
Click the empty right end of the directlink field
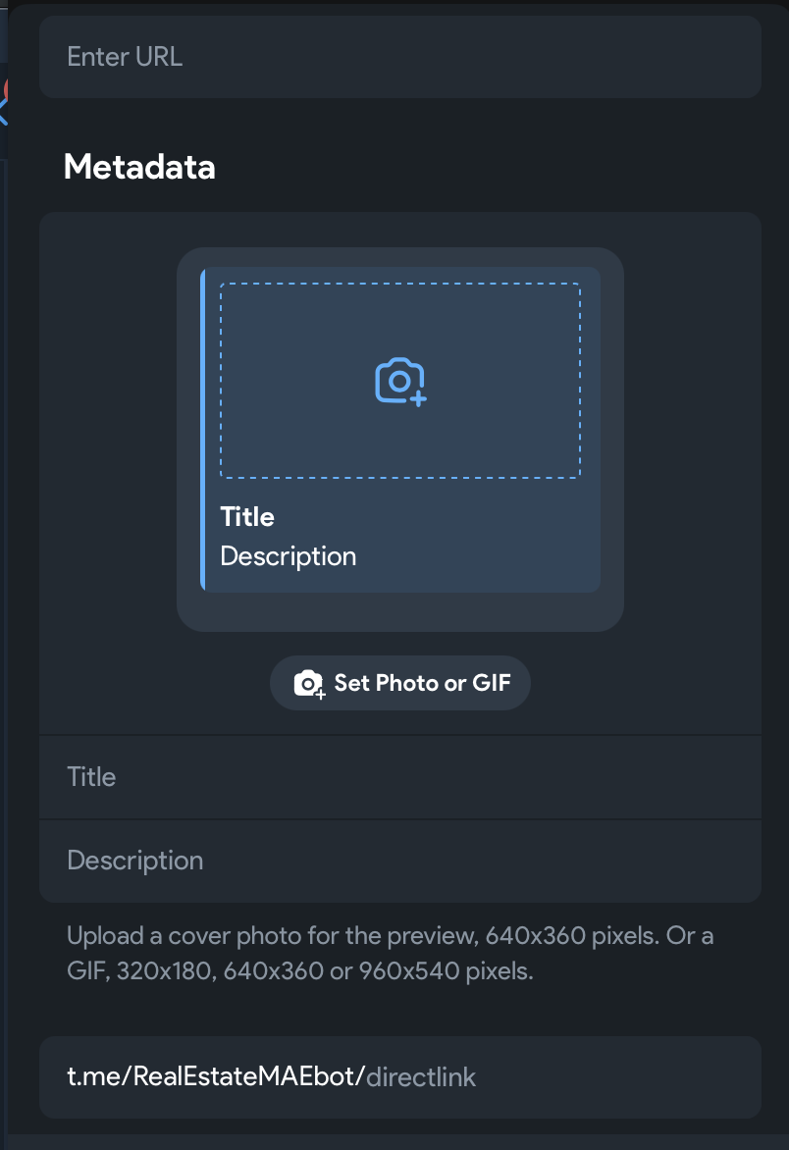(x=667, y=1077)
